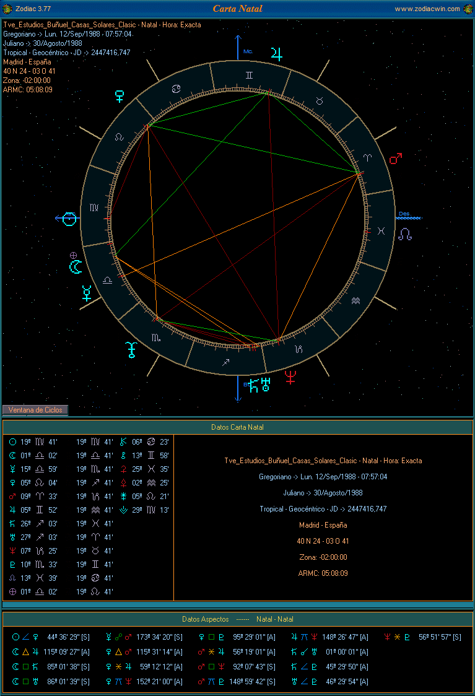This screenshot has height=696, width=475.
Task: Click the Aquarius sign on the wheel
Action: 355,300
